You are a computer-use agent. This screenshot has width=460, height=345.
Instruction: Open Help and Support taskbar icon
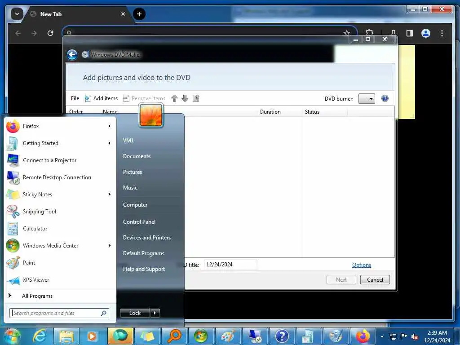(282, 336)
